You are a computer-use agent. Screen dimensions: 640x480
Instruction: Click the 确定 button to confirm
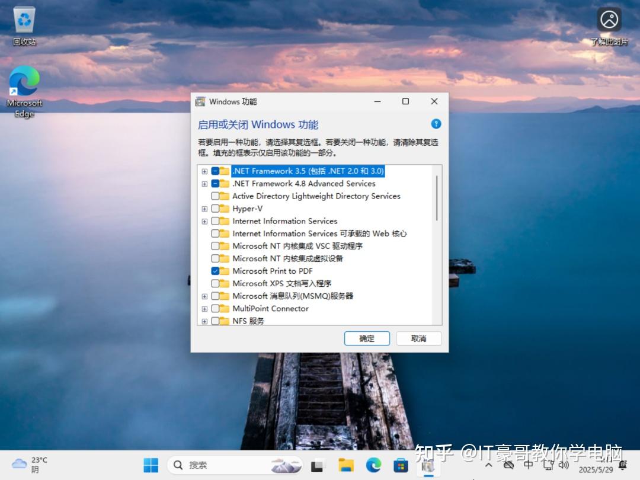point(367,338)
